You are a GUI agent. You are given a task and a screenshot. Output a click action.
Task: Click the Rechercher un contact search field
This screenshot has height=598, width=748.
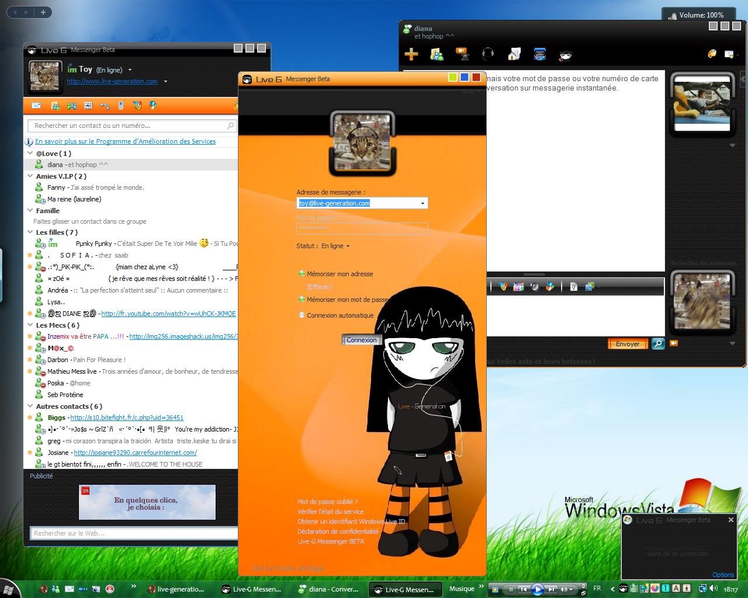click(129, 126)
